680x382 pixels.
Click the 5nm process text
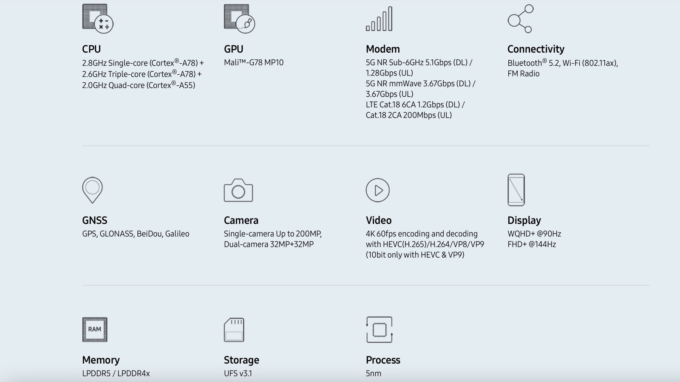374,374
